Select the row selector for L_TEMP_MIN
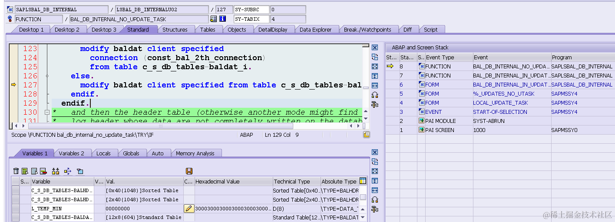 coord(16,209)
